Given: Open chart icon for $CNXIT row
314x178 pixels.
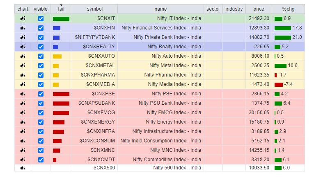Looking at the screenshot, I should [x=23, y=18].
